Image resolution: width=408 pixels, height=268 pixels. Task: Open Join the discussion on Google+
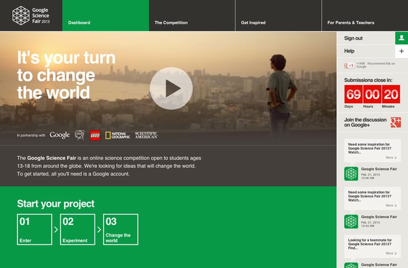pos(365,122)
